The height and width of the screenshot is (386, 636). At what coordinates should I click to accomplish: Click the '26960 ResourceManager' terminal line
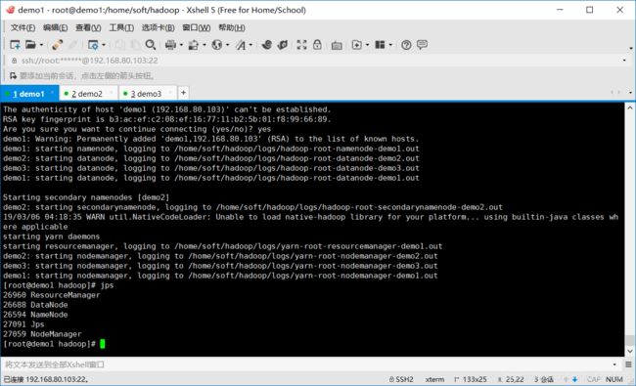pyautogui.click(x=52, y=295)
